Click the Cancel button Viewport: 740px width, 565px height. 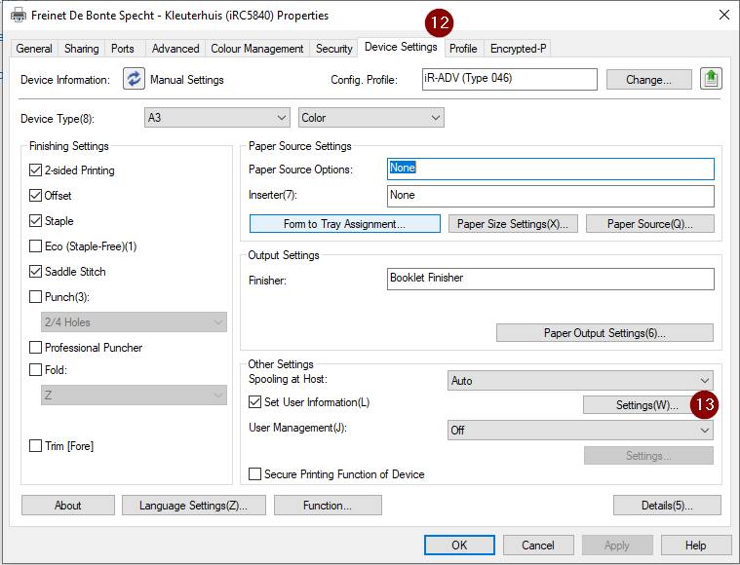pyautogui.click(x=538, y=546)
